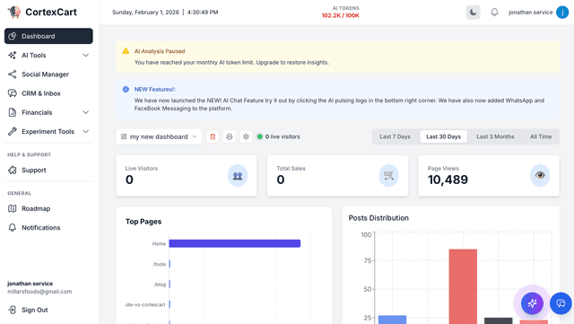Click the Roadmap map icon
This screenshot has width=574, height=324.
click(12, 208)
